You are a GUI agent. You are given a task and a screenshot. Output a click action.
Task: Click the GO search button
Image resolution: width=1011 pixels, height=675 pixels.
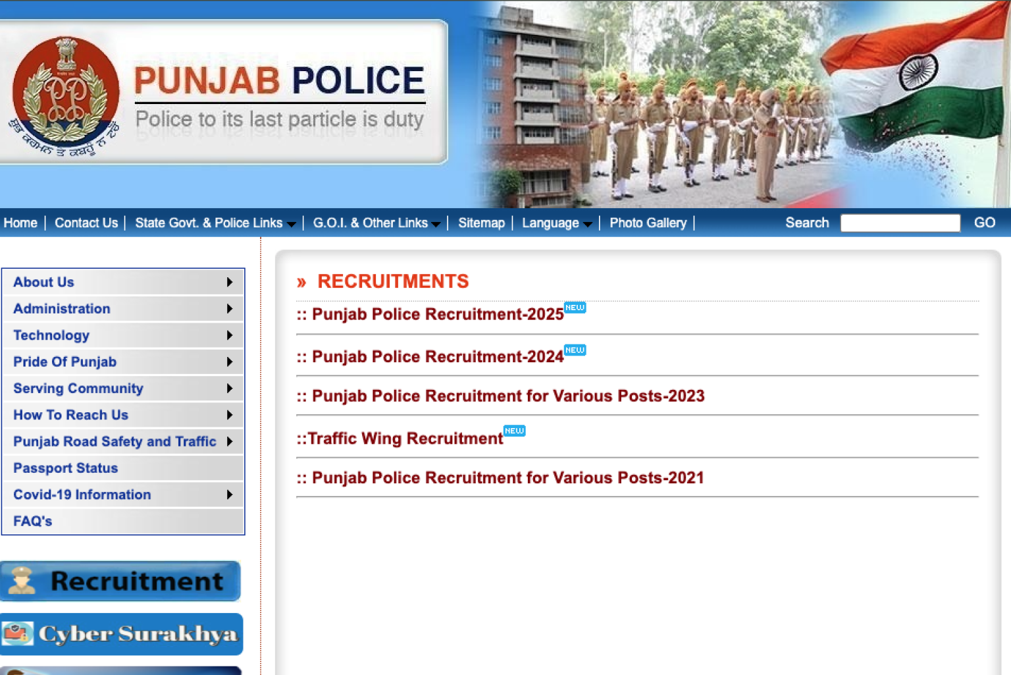pyautogui.click(x=984, y=223)
